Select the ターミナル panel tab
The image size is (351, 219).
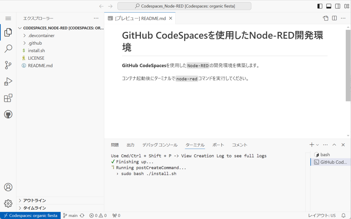[195, 145]
